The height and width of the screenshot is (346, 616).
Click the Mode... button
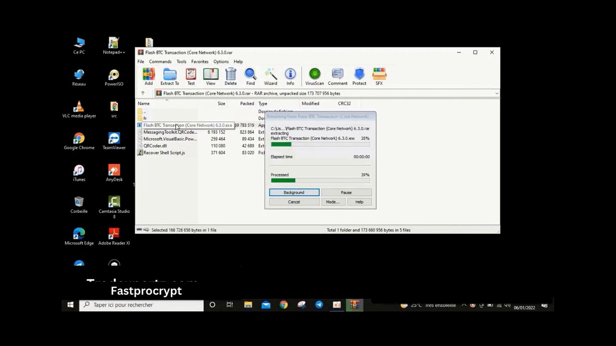click(x=333, y=202)
